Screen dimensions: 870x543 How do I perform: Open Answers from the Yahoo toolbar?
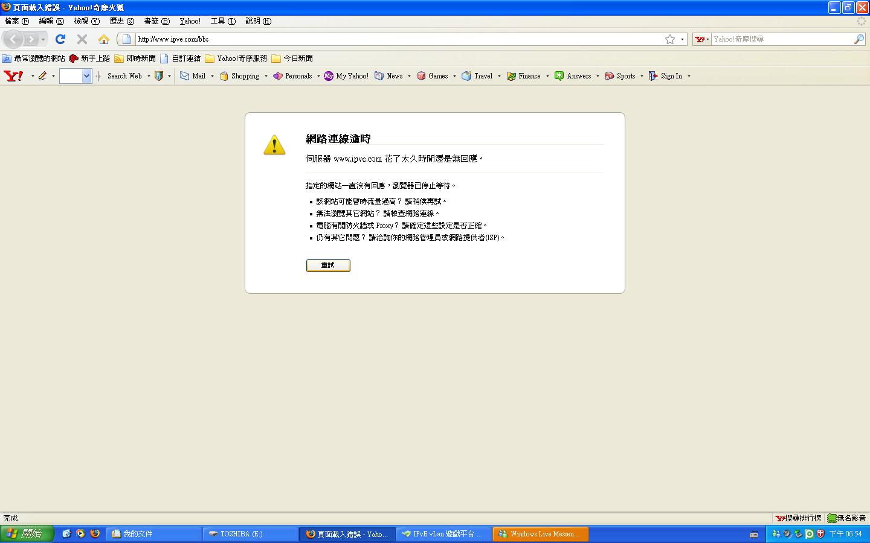(x=573, y=76)
